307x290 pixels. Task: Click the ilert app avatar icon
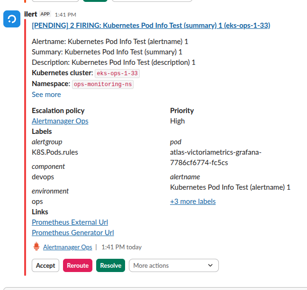(x=12, y=19)
